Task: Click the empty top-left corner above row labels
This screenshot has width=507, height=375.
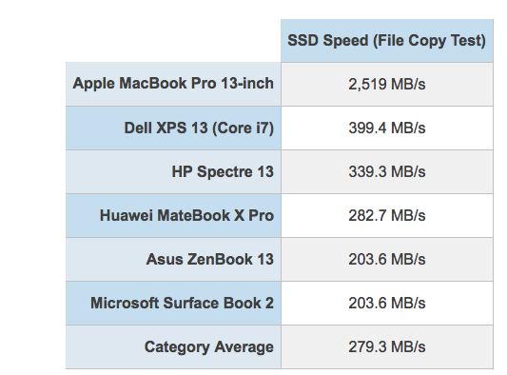Action: pos(173,41)
